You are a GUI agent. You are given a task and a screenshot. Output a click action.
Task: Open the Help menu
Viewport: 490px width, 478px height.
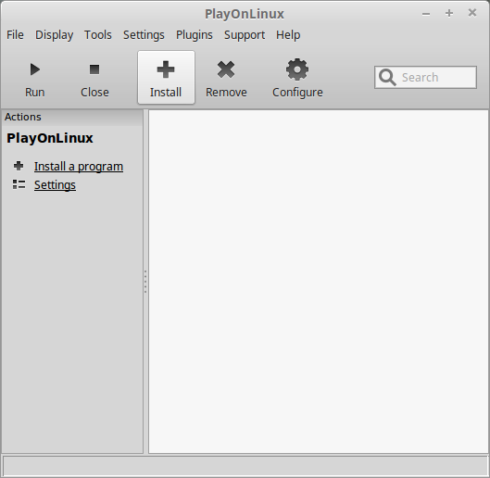click(x=288, y=35)
